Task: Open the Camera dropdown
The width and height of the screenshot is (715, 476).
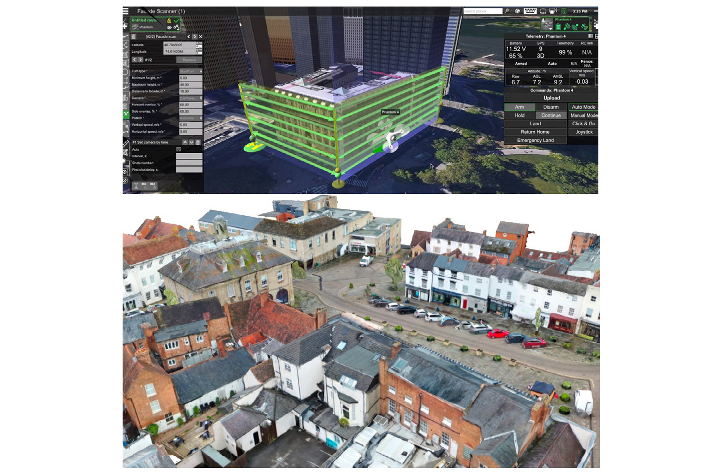Action: pyautogui.click(x=191, y=98)
